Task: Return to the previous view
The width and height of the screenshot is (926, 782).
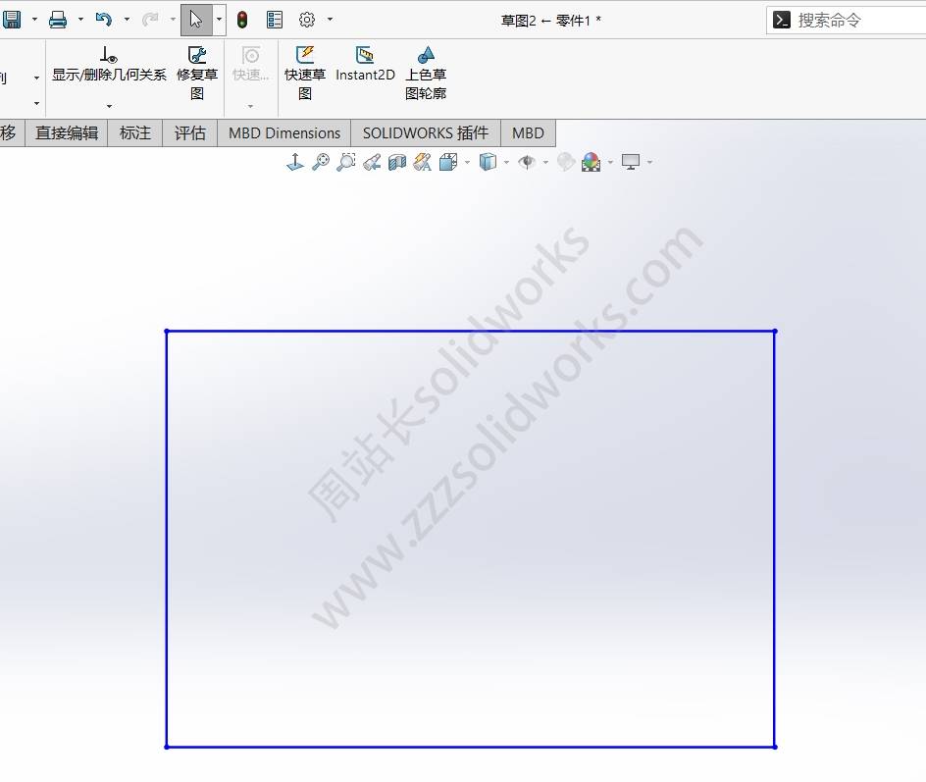Action: pyautogui.click(x=372, y=162)
